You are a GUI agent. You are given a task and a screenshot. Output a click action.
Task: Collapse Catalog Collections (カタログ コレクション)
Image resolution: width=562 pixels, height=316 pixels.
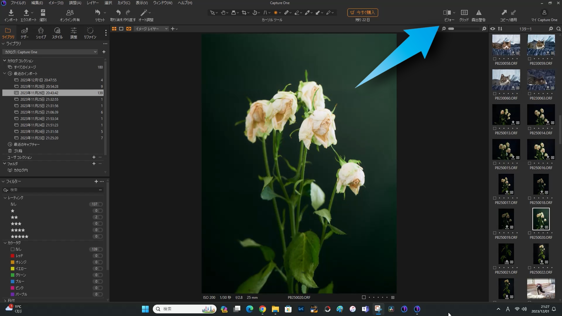(5, 61)
